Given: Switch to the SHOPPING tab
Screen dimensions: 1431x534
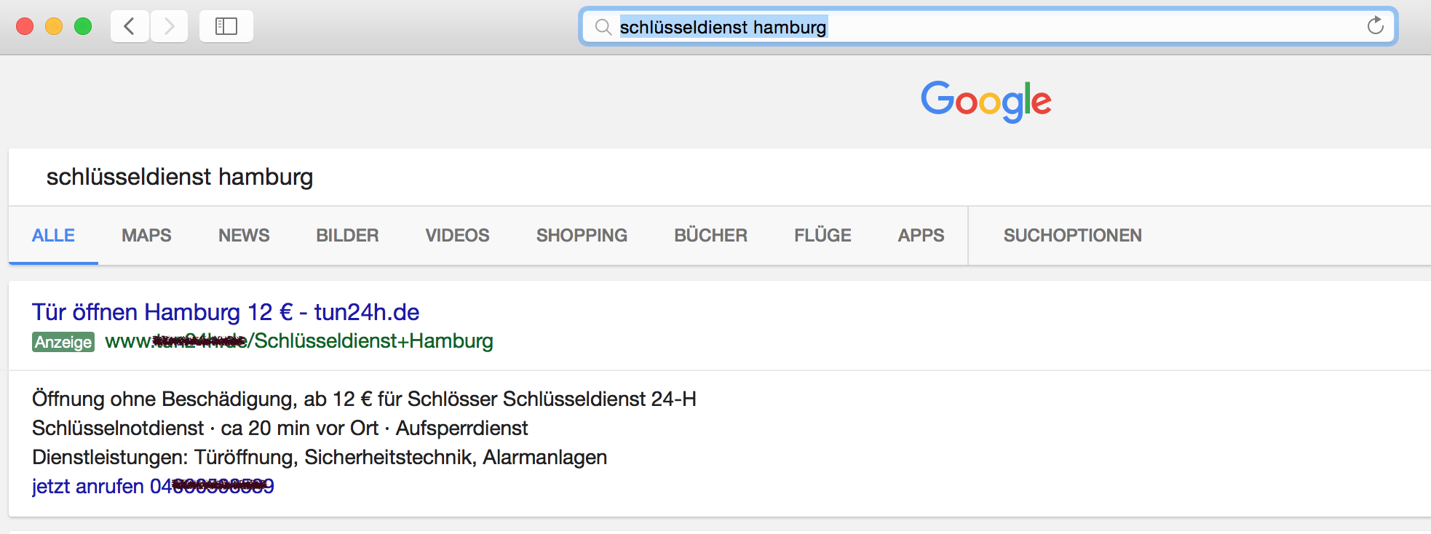Looking at the screenshot, I should tap(581, 235).
